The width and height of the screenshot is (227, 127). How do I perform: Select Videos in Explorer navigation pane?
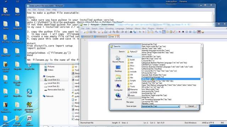pos(50,70)
